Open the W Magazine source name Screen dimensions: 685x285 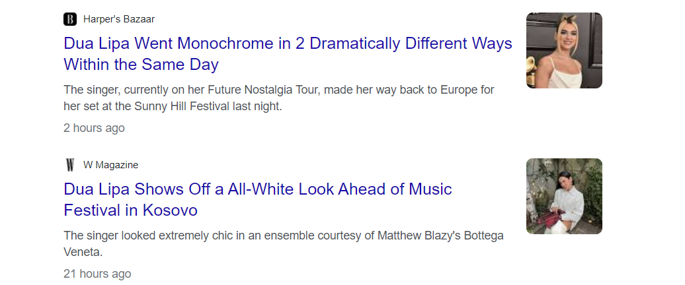click(110, 165)
